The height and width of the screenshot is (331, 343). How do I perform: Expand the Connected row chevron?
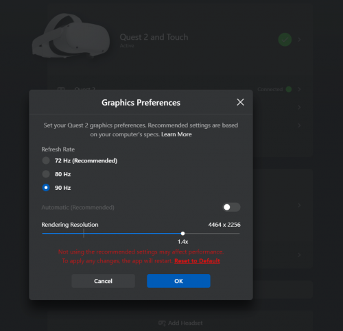click(299, 89)
